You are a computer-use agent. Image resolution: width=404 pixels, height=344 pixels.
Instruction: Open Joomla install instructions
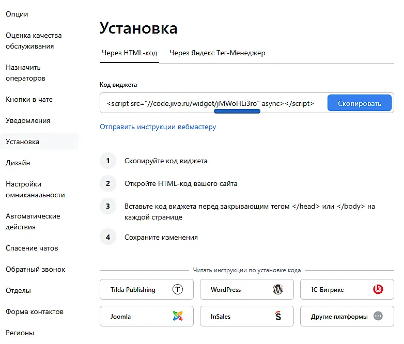pos(147,316)
